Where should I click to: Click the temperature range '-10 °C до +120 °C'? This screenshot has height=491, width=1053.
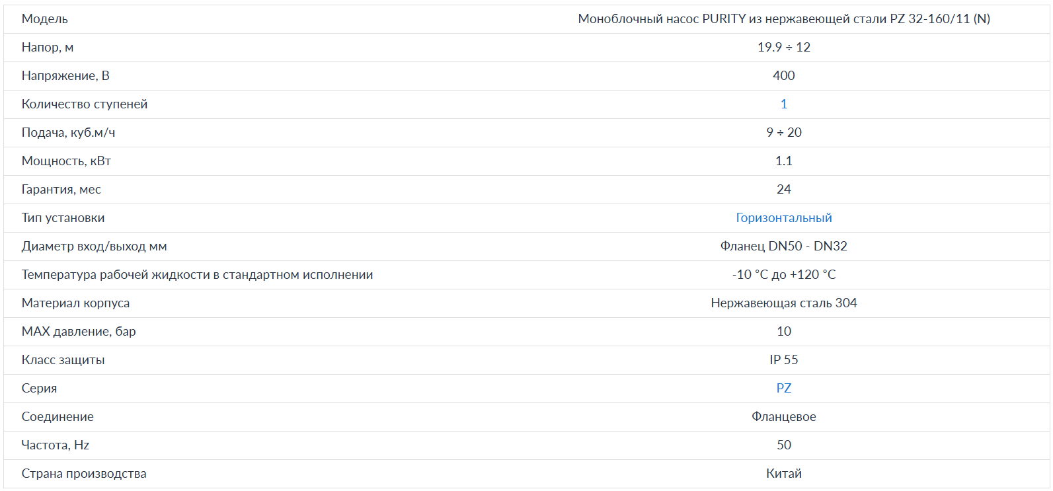click(x=783, y=275)
